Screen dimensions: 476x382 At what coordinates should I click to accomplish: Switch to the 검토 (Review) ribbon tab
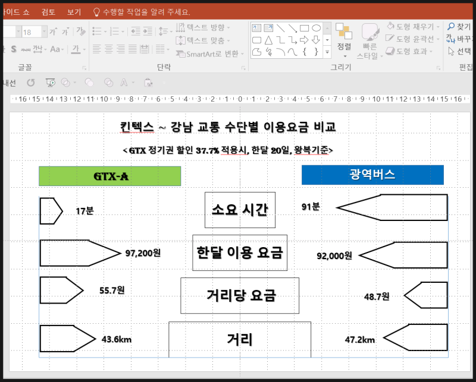click(48, 10)
